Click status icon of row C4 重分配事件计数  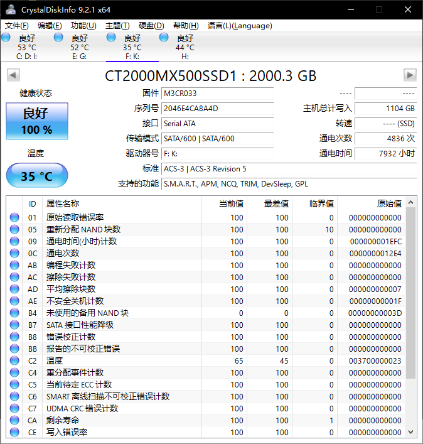pos(14,372)
